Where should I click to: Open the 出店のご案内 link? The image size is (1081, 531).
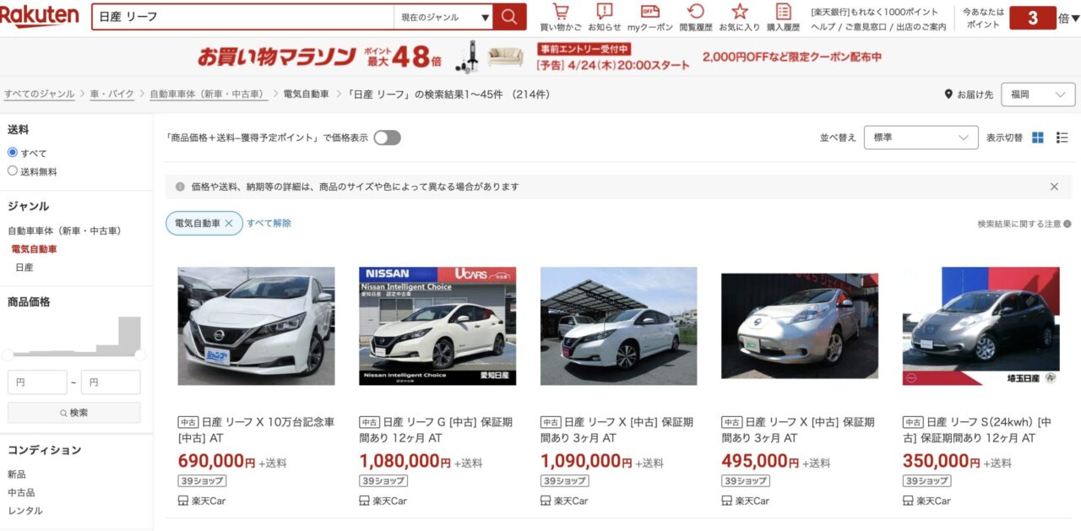click(921, 27)
